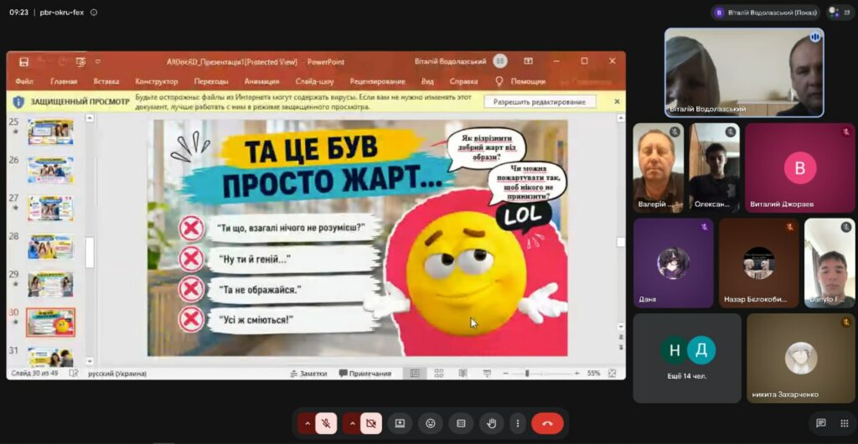858x444 pixels.
Task: Open the Слайд-шоу ribbon tab
Action: click(x=315, y=81)
